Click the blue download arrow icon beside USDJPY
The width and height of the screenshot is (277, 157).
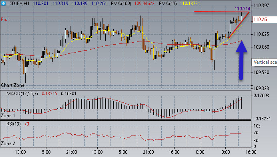[3, 3]
